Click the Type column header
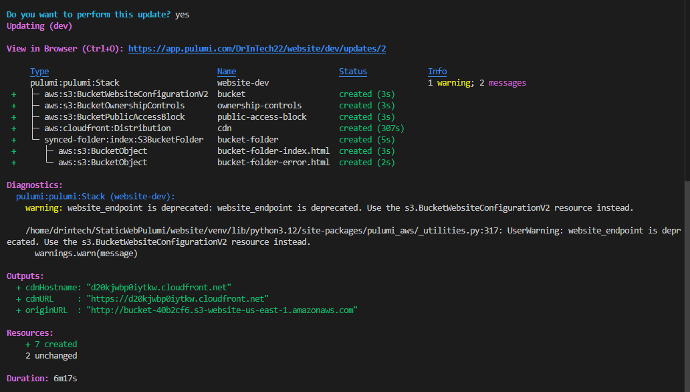690x392 pixels. click(39, 72)
